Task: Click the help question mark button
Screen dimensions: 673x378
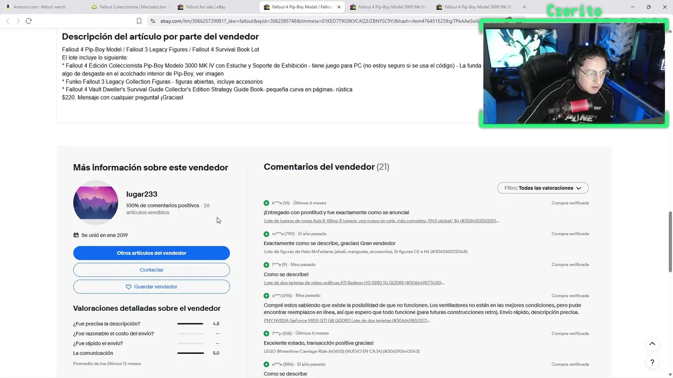Action: tap(652, 362)
